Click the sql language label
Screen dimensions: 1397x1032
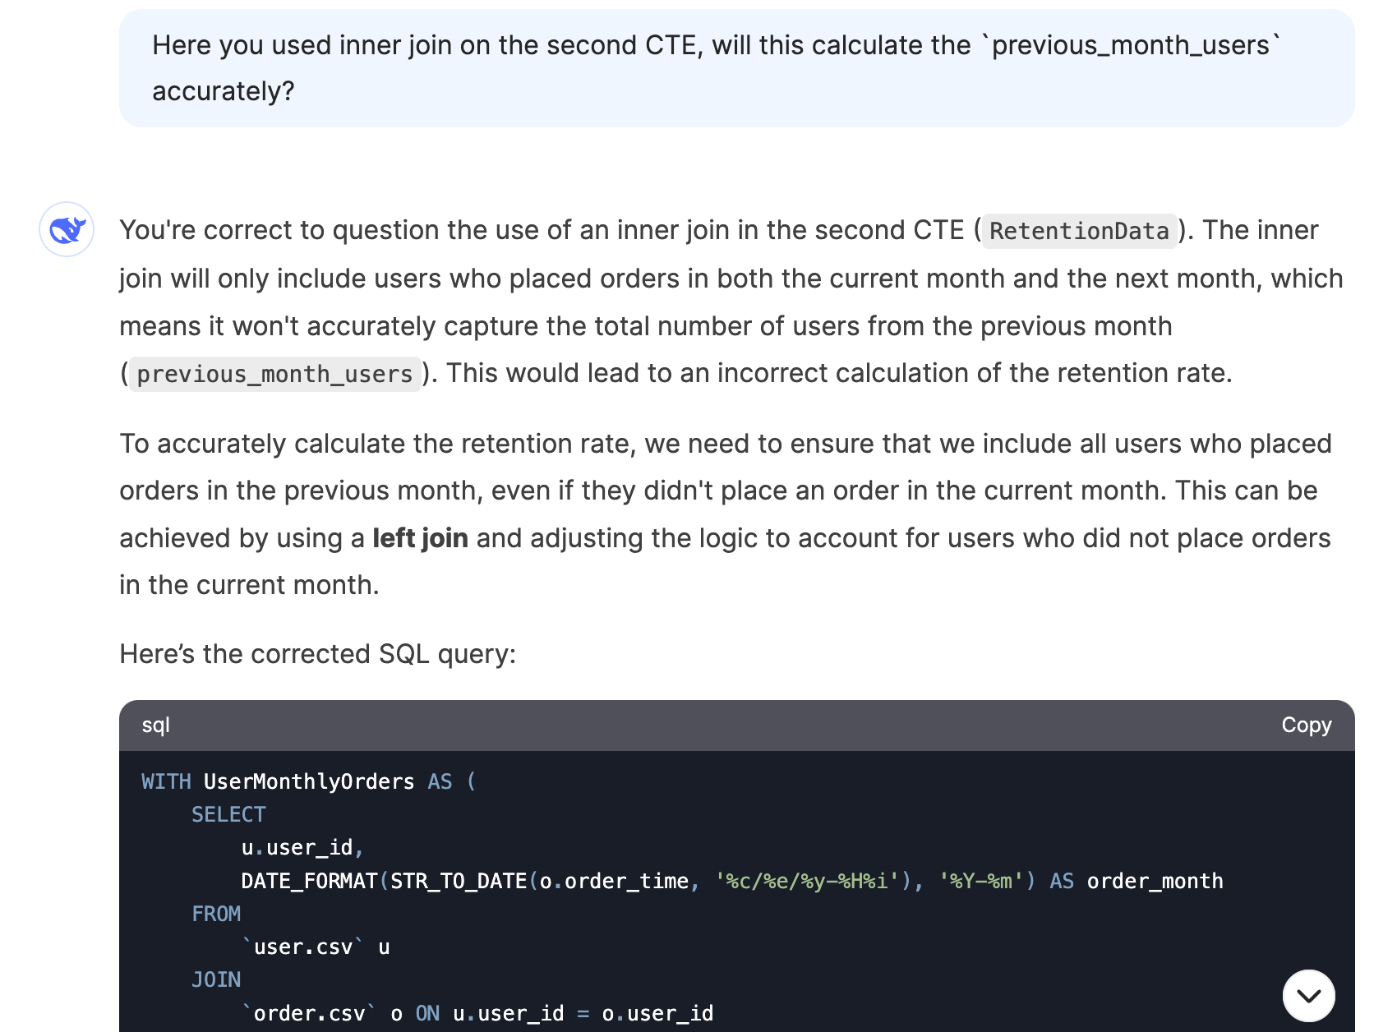point(156,725)
